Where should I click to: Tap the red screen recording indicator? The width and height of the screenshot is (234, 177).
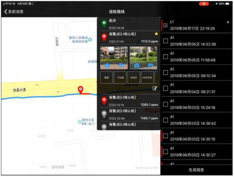(204, 3)
